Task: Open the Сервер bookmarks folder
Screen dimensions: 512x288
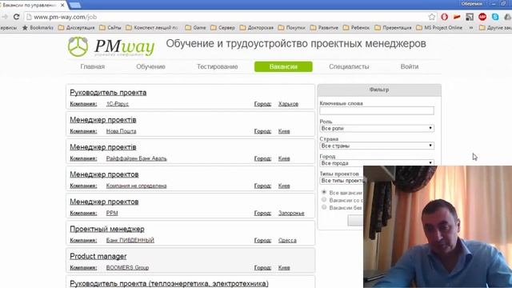Action: coord(222,28)
